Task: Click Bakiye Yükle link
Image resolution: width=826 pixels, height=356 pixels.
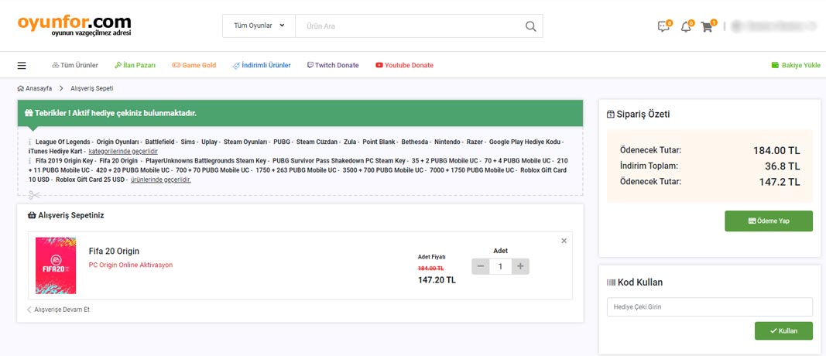Action: [x=796, y=65]
